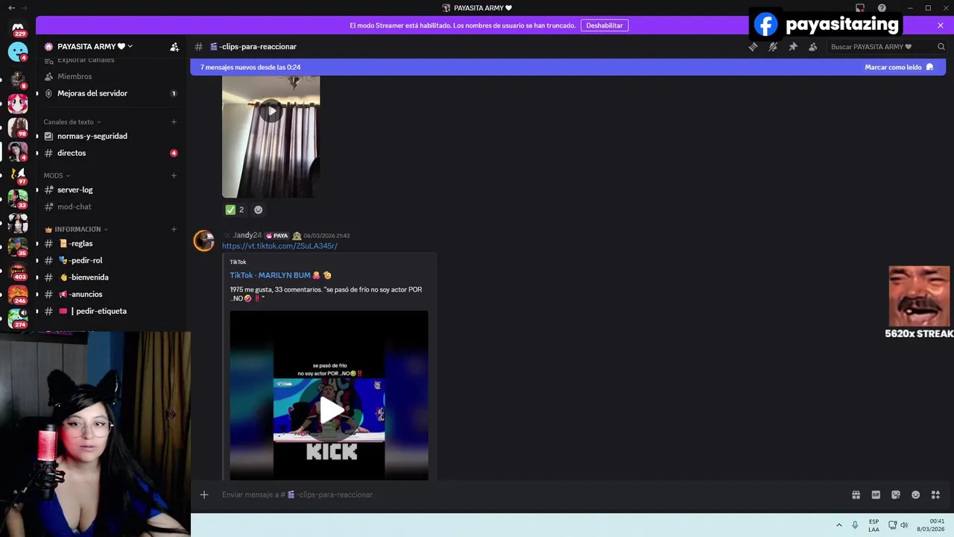Click taskbar microphone icon
954x537 pixels.
pyautogui.click(x=855, y=525)
